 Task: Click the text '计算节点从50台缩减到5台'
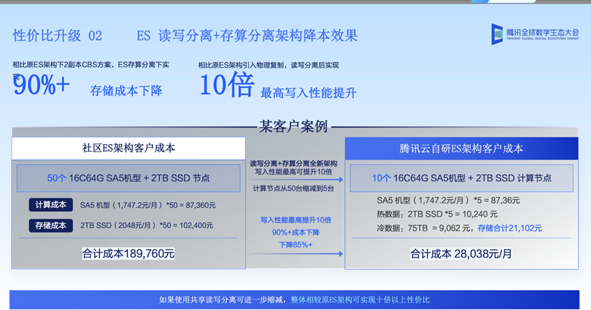tap(294, 188)
